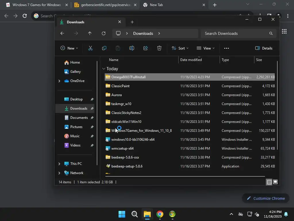This screenshot has height=221, width=294.
Task: Reload page in Chrome window
Action: (25, 16)
